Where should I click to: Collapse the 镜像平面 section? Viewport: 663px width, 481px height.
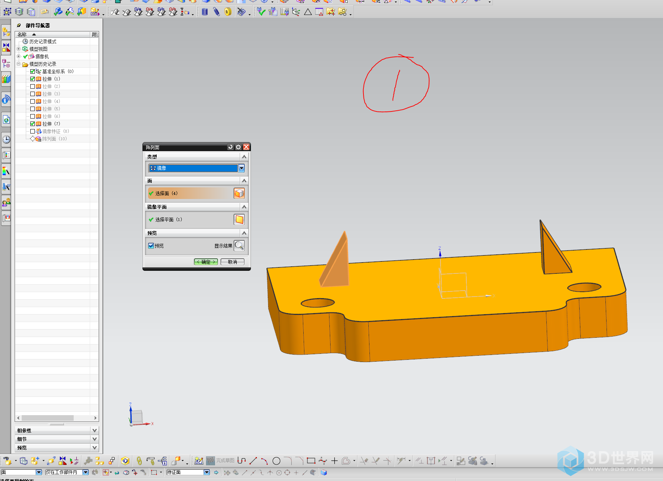(x=244, y=207)
